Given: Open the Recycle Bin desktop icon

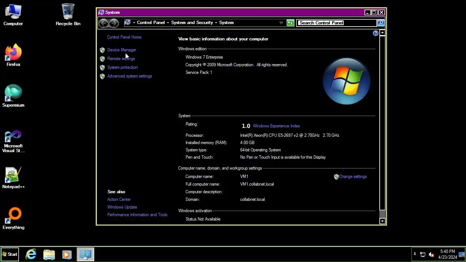Looking at the screenshot, I should (68, 15).
